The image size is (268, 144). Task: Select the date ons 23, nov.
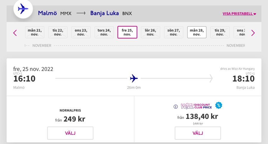tap(81, 32)
